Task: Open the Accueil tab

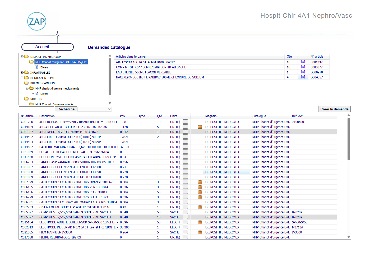Action: [x=48, y=47]
